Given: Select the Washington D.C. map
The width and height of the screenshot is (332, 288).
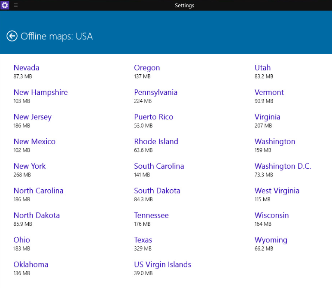Looking at the screenshot, I should pyautogui.click(x=283, y=166).
